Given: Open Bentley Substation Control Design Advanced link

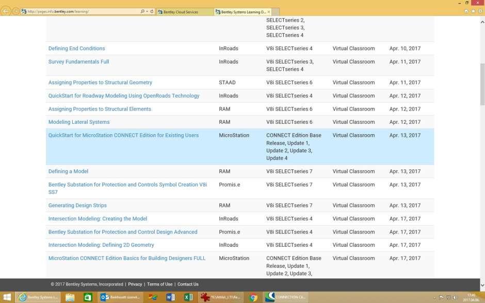Looking at the screenshot, I should pos(122,232).
